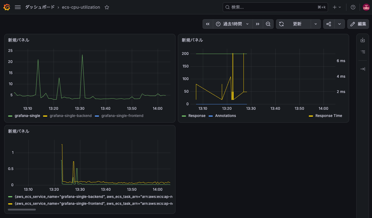Click the 編集 edit button

coord(358,24)
